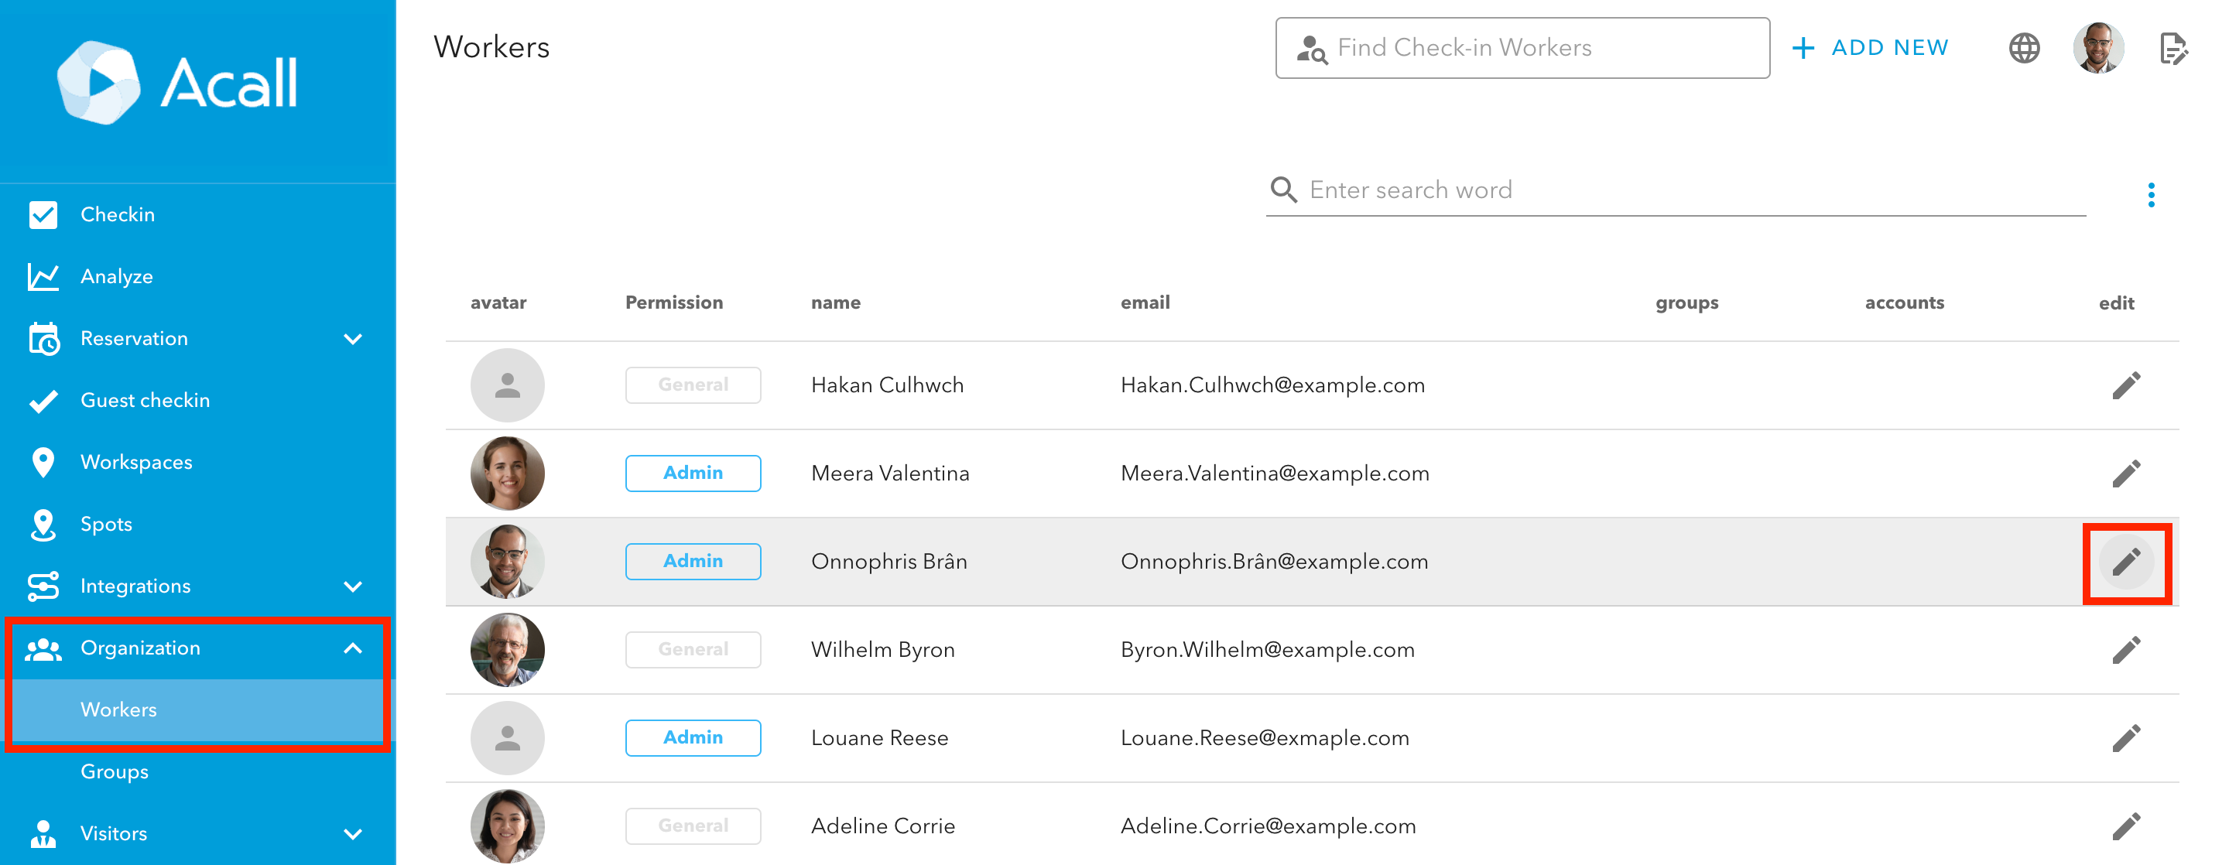Screen dimensions: 2229x865
Task: Open Groups under Organization
Action: click(x=115, y=771)
